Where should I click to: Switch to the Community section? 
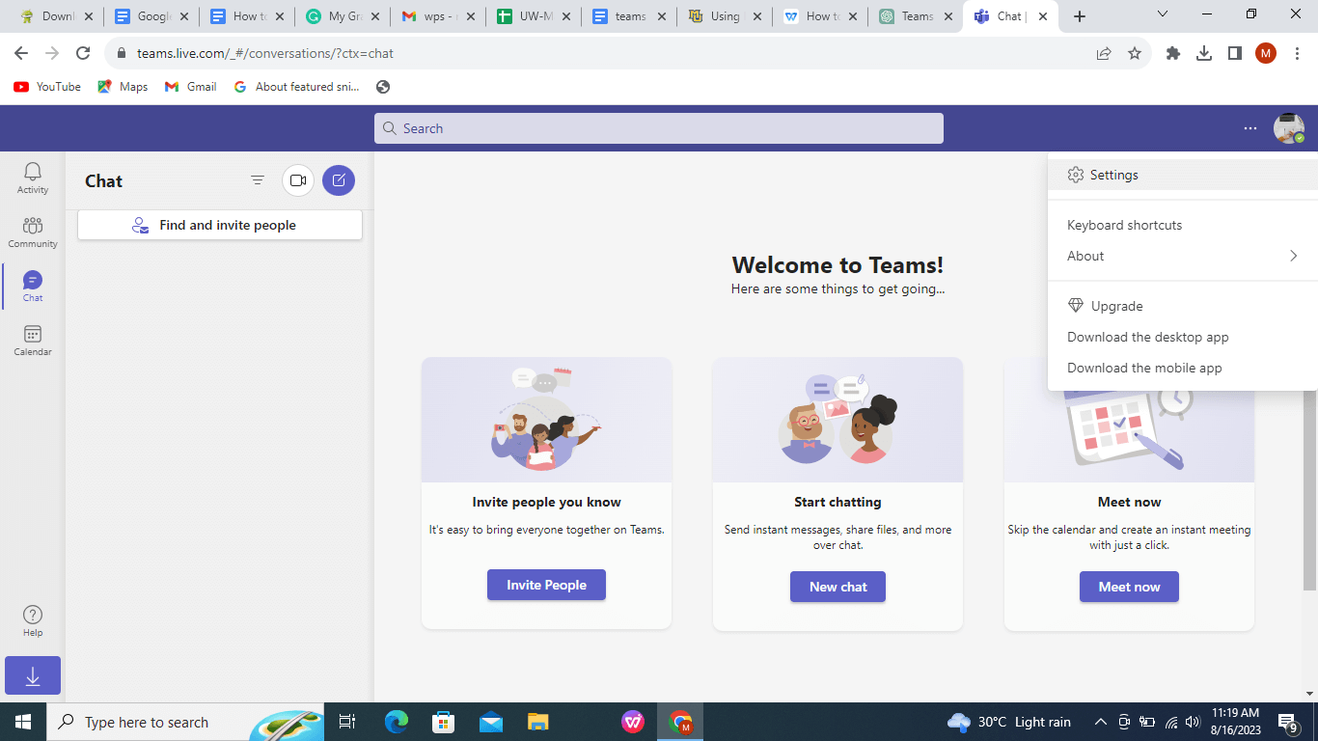32,232
